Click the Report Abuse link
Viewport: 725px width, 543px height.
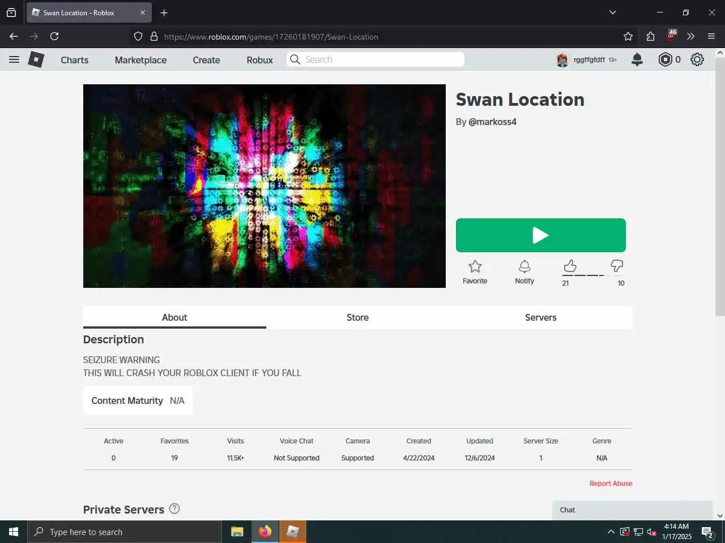611,484
